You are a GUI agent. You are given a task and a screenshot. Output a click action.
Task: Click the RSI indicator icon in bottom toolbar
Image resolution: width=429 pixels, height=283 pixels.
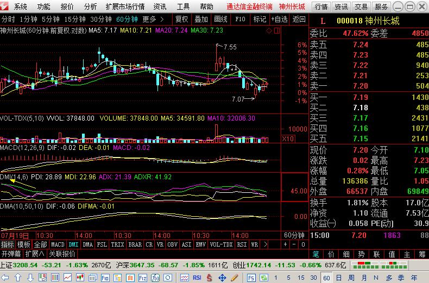[197, 277]
